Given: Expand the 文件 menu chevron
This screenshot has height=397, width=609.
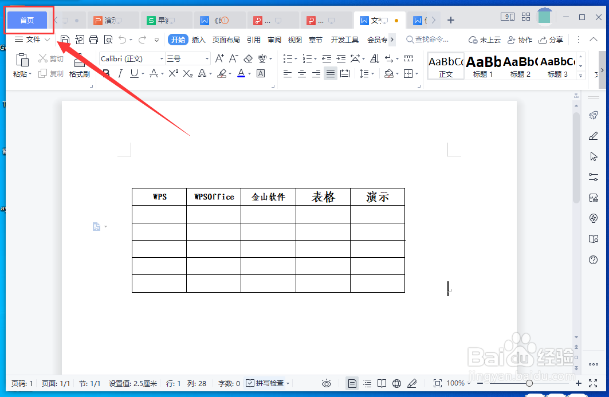Looking at the screenshot, I should coord(47,40).
